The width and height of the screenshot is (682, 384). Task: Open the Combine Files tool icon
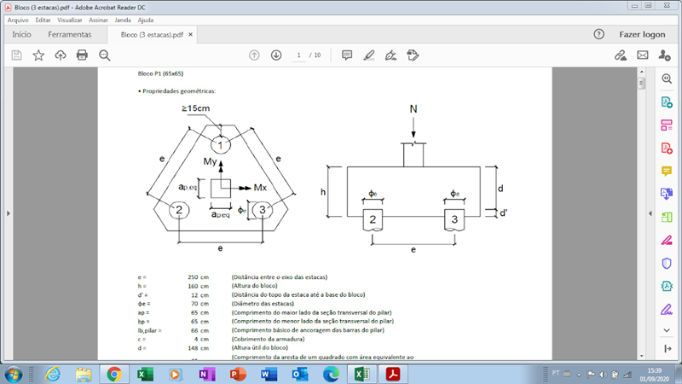click(667, 194)
